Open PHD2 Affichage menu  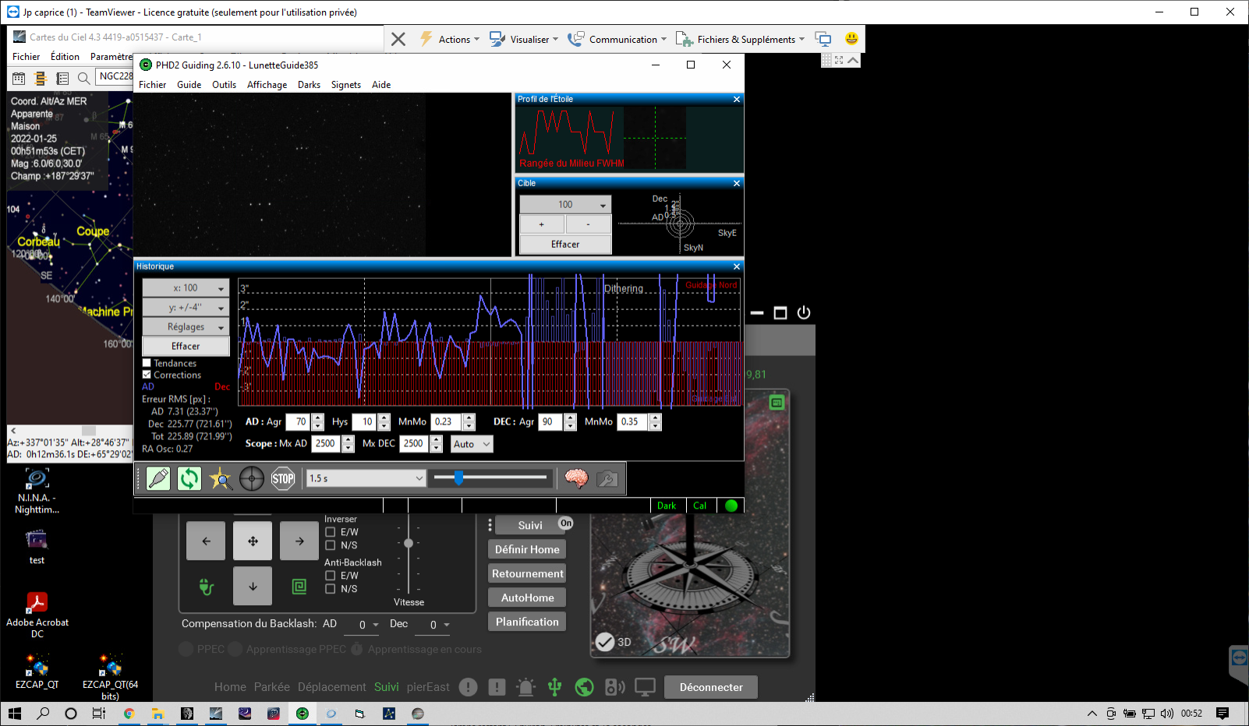click(x=267, y=85)
